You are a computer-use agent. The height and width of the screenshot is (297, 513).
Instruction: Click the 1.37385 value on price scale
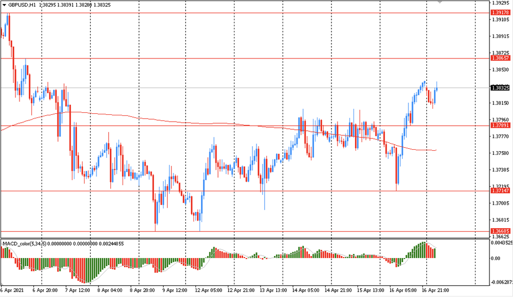tap(500, 170)
